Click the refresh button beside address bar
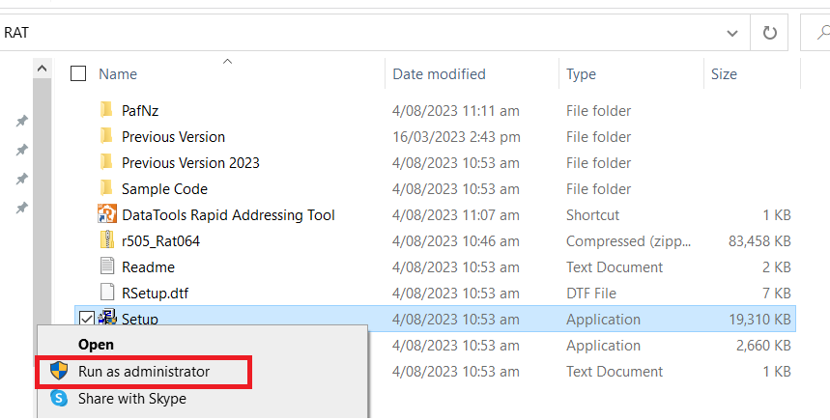 769,33
